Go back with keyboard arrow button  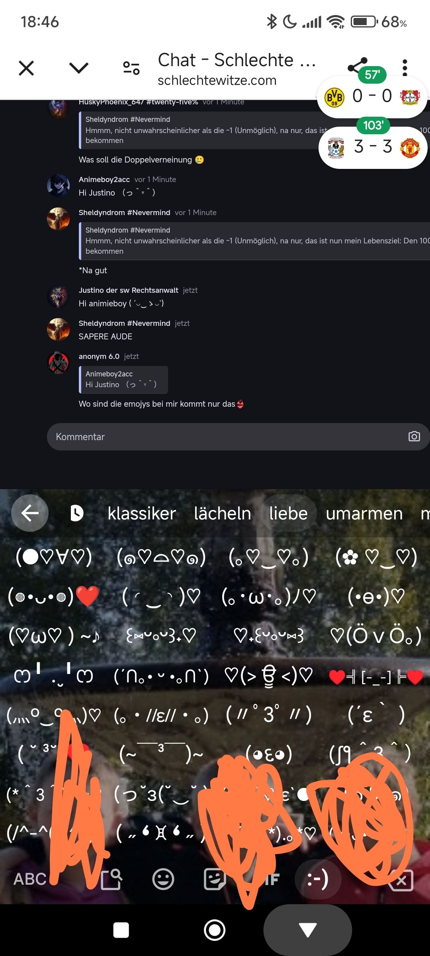(30, 513)
